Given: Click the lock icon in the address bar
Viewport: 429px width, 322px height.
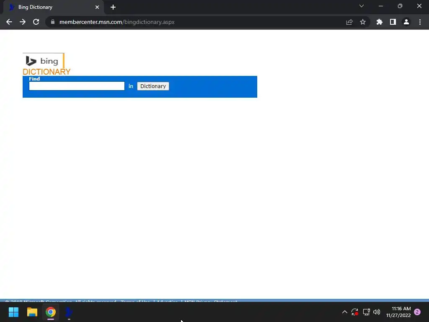Looking at the screenshot, I should click(53, 22).
